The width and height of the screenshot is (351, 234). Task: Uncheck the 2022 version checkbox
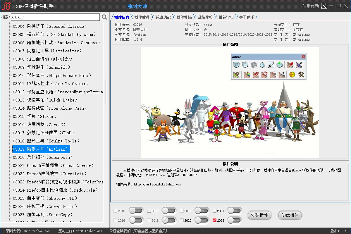tap(215, 220)
